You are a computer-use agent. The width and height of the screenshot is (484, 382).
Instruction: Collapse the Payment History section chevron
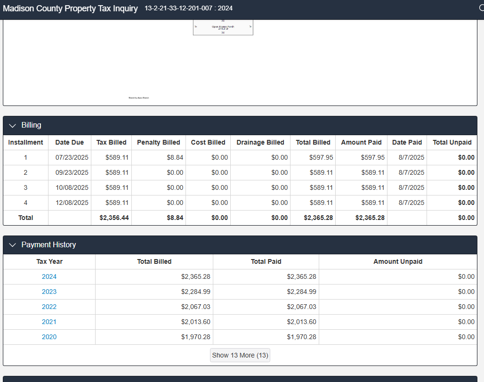pos(12,245)
